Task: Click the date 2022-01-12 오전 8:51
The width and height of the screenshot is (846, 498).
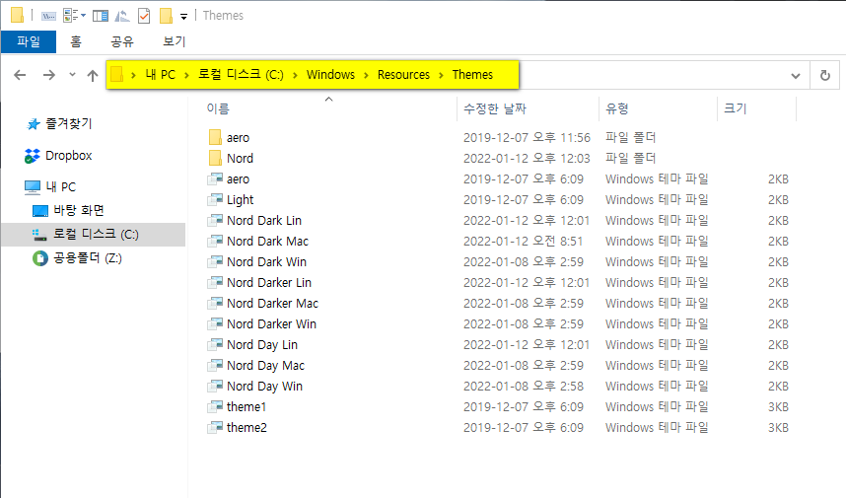Action: (523, 241)
